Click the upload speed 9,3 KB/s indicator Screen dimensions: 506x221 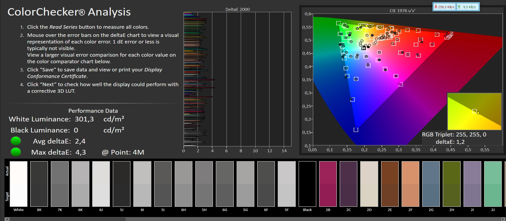coord(467,7)
